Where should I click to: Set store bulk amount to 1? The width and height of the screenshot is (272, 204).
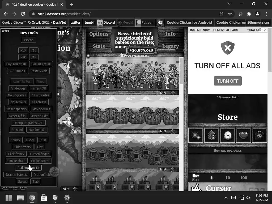click(x=211, y=178)
